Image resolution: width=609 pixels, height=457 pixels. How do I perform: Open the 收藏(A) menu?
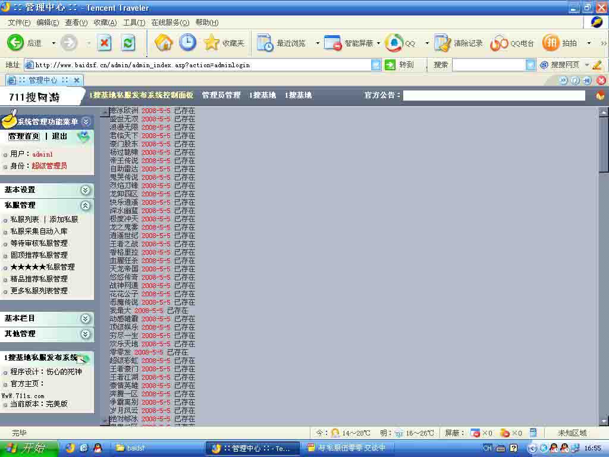(x=105, y=23)
